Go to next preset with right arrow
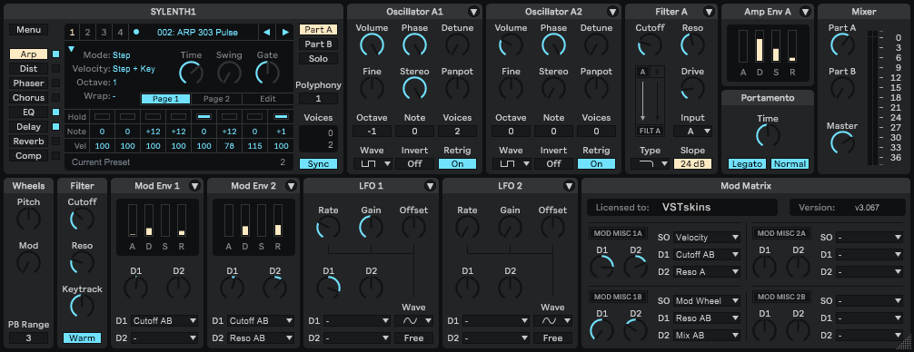914x352 pixels. [285, 32]
